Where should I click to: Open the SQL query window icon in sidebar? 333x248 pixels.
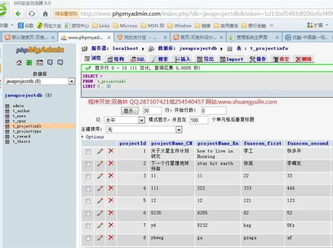[40, 63]
